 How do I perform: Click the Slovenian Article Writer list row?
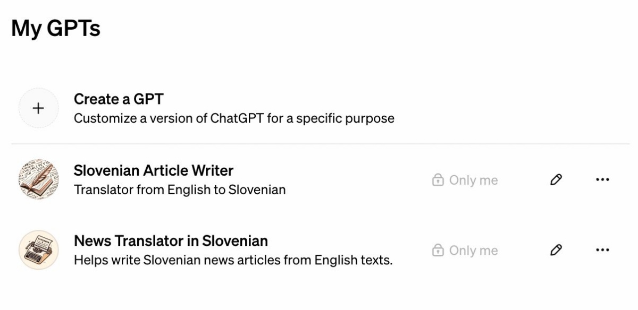[320, 179]
